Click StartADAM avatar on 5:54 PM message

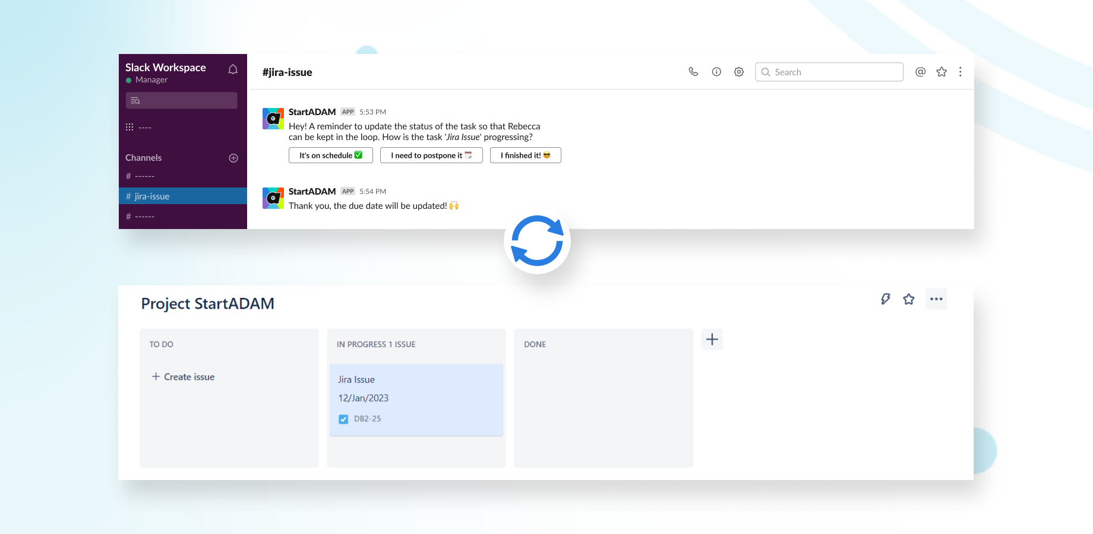click(x=273, y=198)
